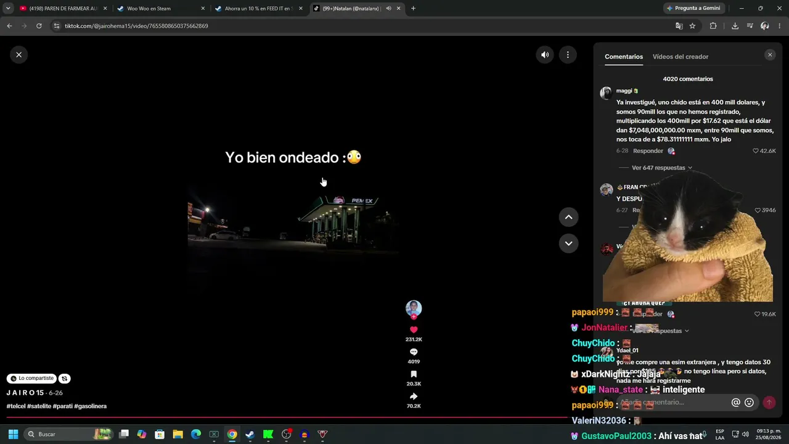
Task: Launch Microsoft Edge from the taskbar
Action: point(195,434)
